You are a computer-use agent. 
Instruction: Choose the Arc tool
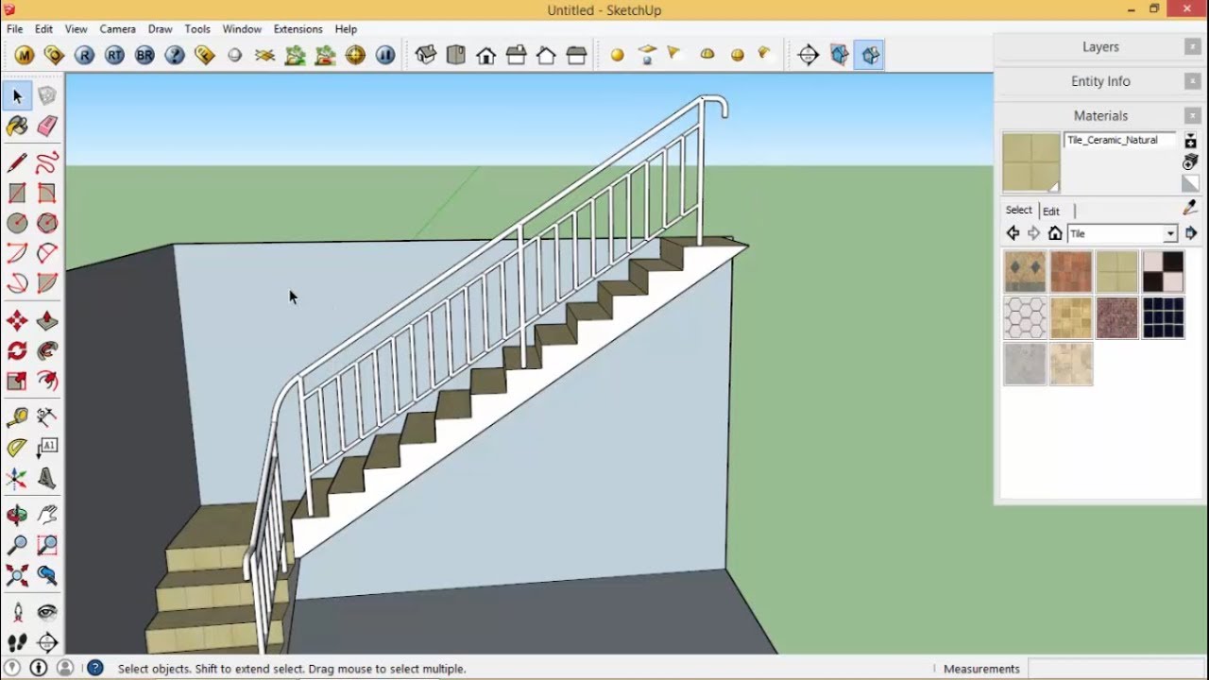(x=17, y=253)
